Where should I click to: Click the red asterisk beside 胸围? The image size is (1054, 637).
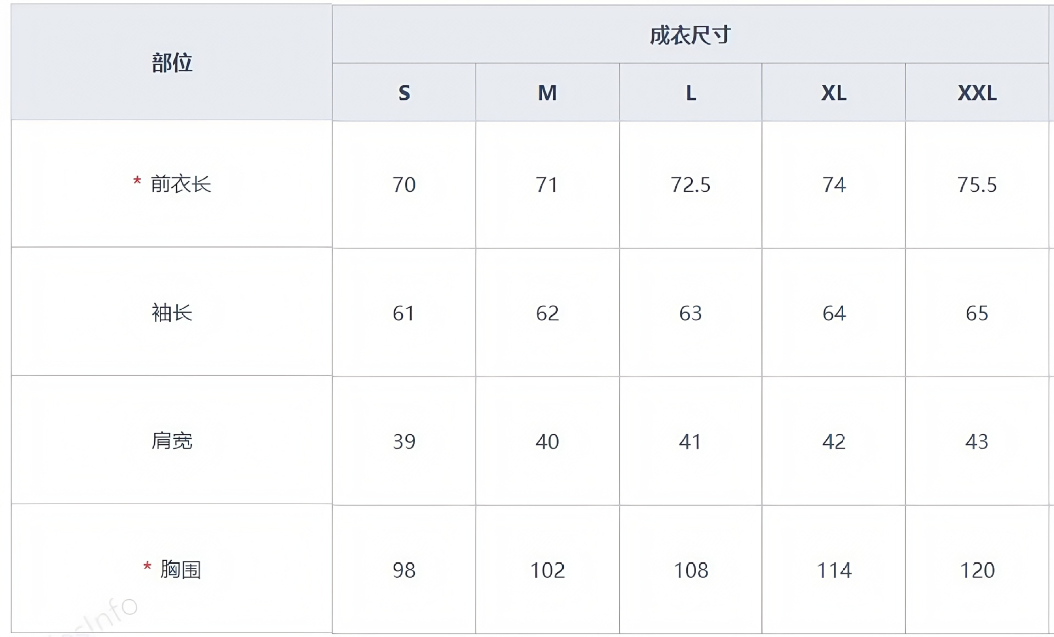[147, 567]
